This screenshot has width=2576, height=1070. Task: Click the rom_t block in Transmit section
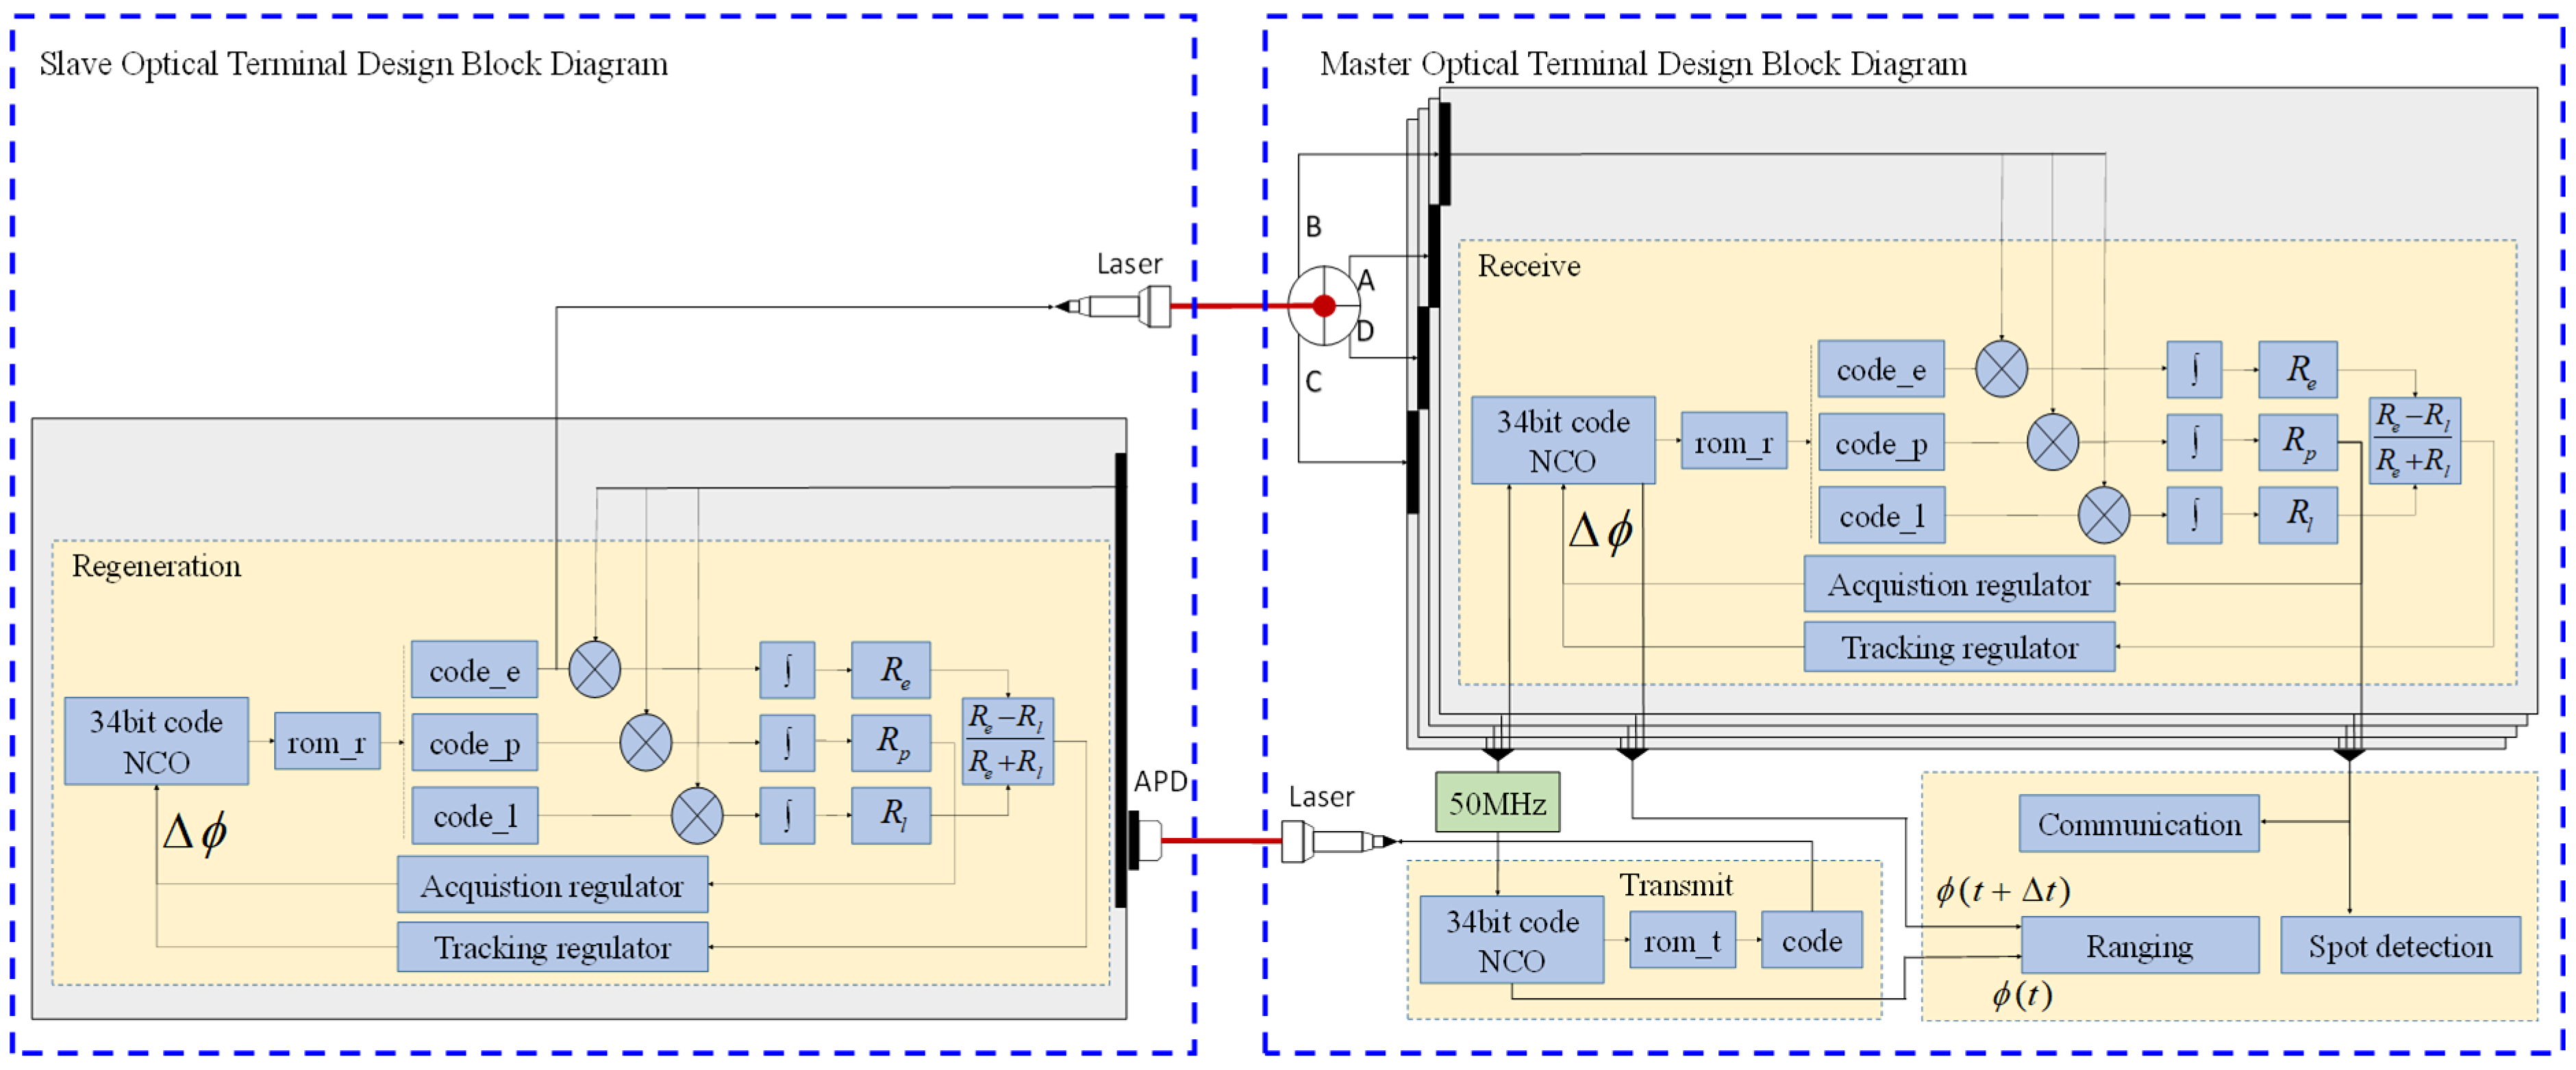pyautogui.click(x=1682, y=940)
